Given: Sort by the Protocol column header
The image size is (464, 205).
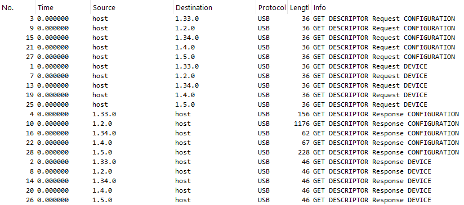Looking at the screenshot, I should tap(272, 8).
